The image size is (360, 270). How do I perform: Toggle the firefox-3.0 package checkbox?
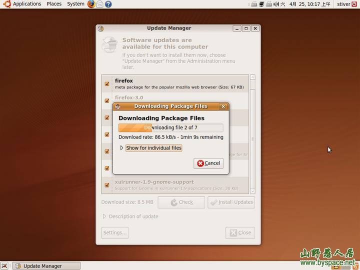(107, 101)
